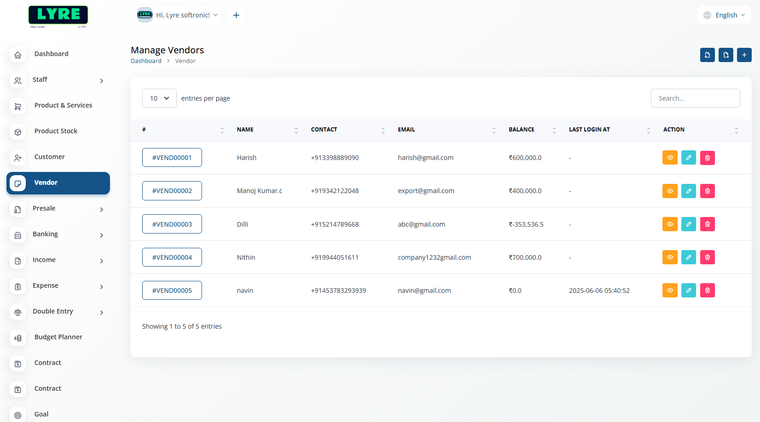The image size is (760, 422).
Task: Delete vendor Dilli with trash icon
Action: tap(707, 224)
